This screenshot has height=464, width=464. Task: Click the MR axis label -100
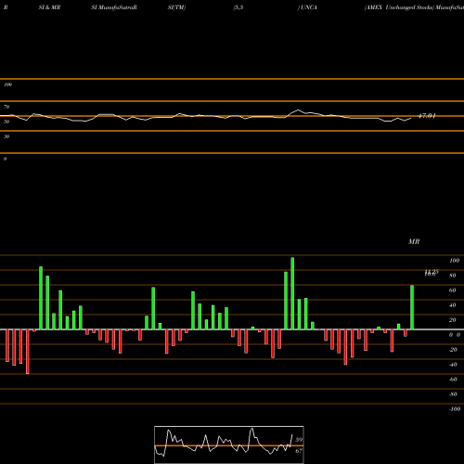click(454, 409)
